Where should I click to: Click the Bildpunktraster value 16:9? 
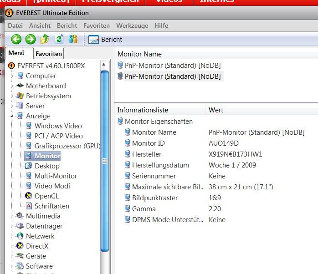tap(215, 198)
